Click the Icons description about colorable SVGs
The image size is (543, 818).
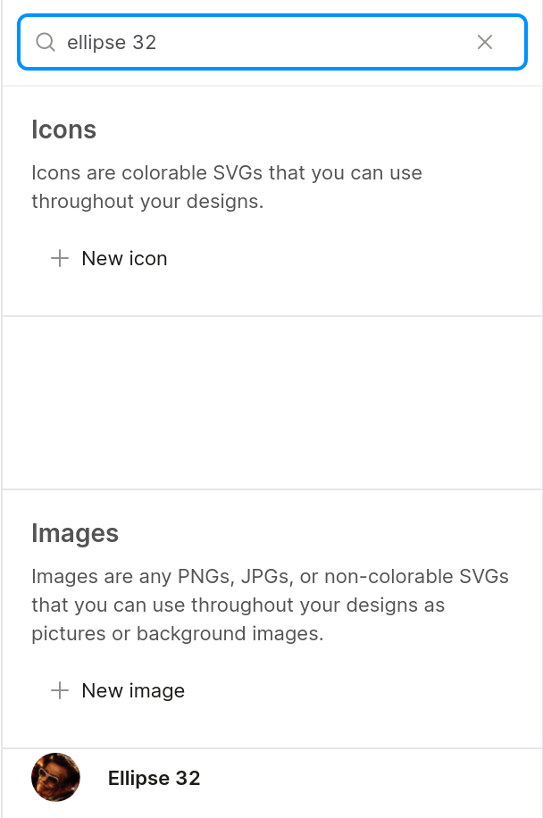pyautogui.click(x=227, y=187)
